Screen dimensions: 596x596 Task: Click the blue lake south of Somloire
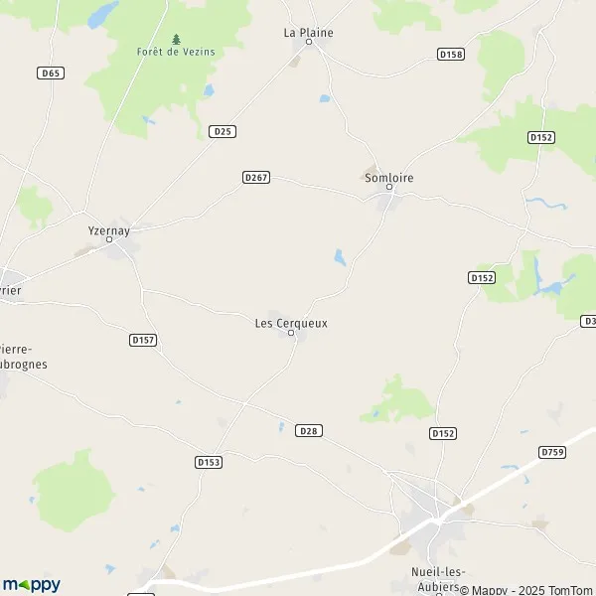click(340, 257)
